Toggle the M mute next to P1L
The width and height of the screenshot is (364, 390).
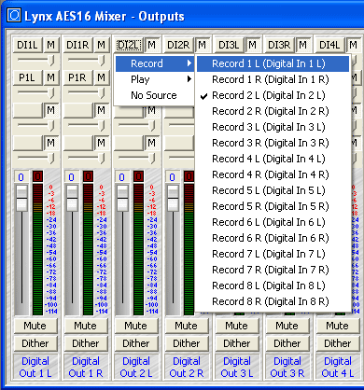coord(50,77)
